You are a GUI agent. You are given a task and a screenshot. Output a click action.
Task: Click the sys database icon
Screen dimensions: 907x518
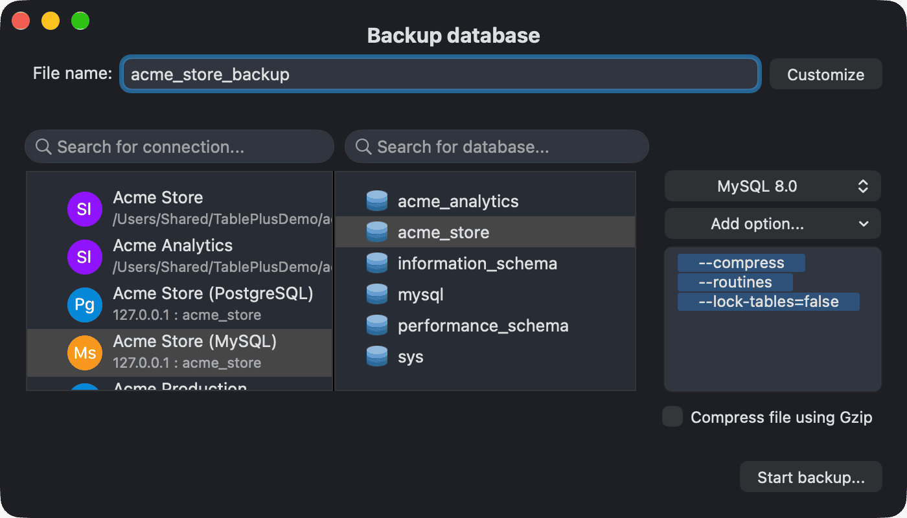tap(376, 357)
